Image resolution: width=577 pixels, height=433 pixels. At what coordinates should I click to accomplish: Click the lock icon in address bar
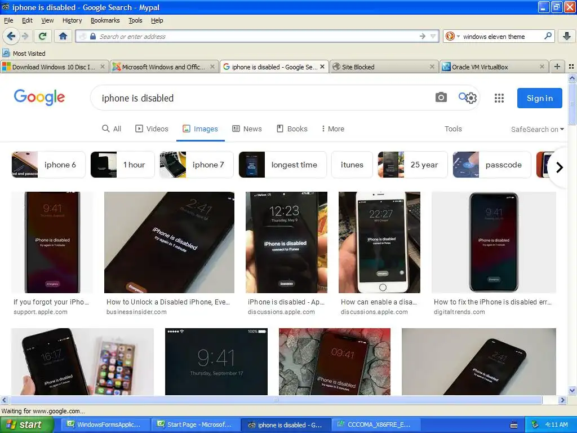click(x=93, y=36)
